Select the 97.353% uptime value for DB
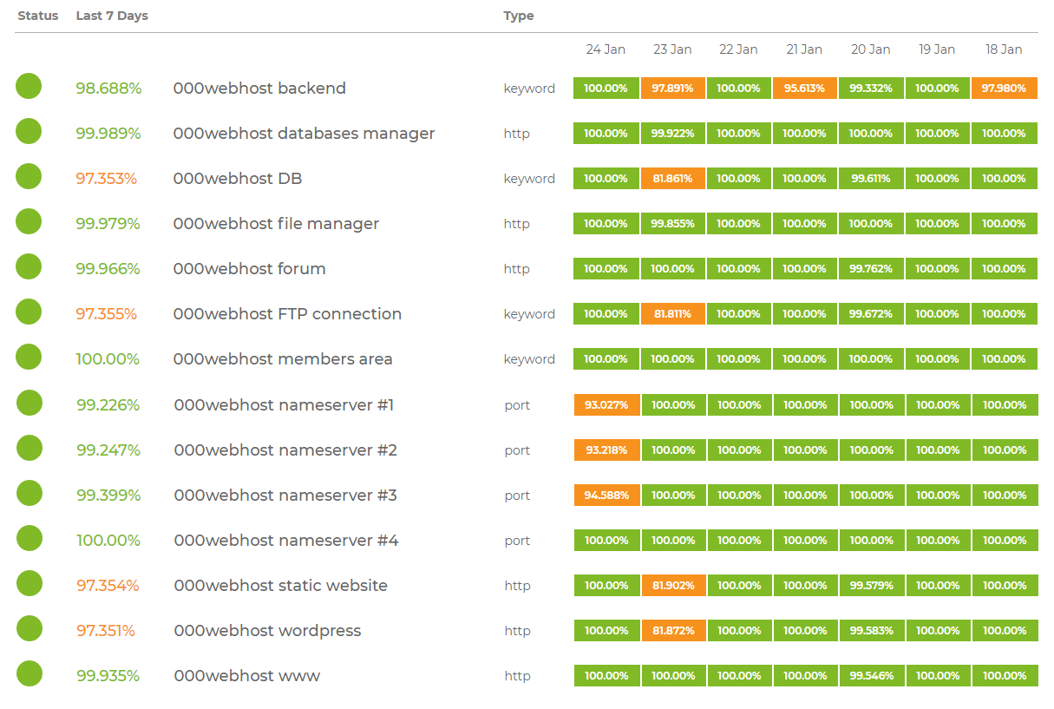Image resolution: width=1054 pixels, height=709 pixels. (106, 179)
